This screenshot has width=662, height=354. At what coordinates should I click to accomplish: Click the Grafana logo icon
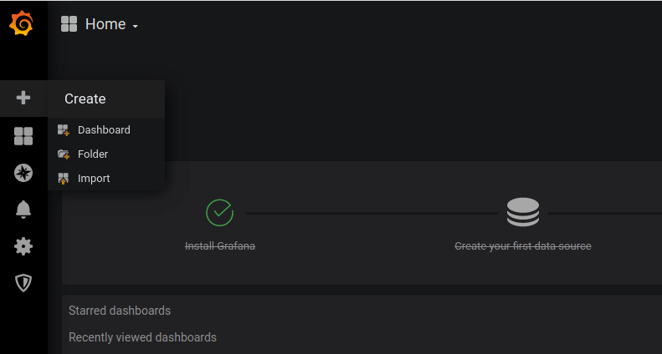(x=21, y=23)
